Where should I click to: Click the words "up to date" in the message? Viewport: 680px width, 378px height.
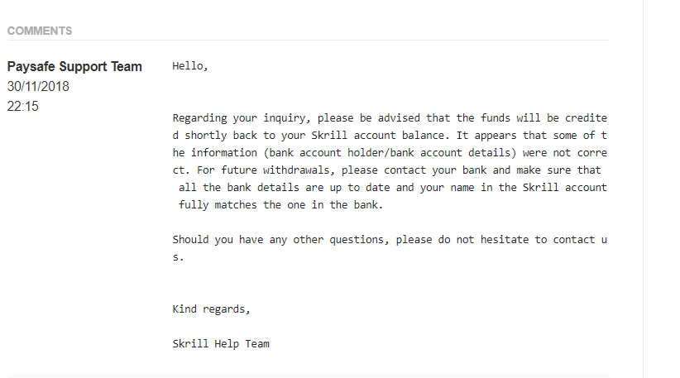point(353,188)
